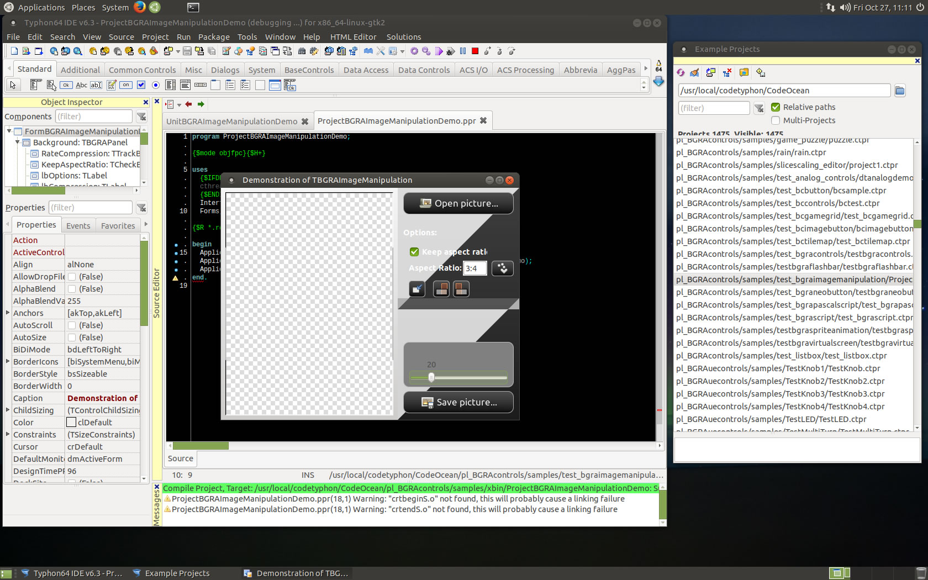Toggle the AutoScroll property checkbox
Viewport: 928px width, 580px height.
click(72, 325)
